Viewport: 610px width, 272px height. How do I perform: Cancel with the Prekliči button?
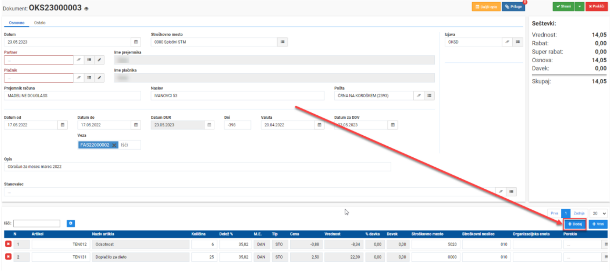click(597, 6)
